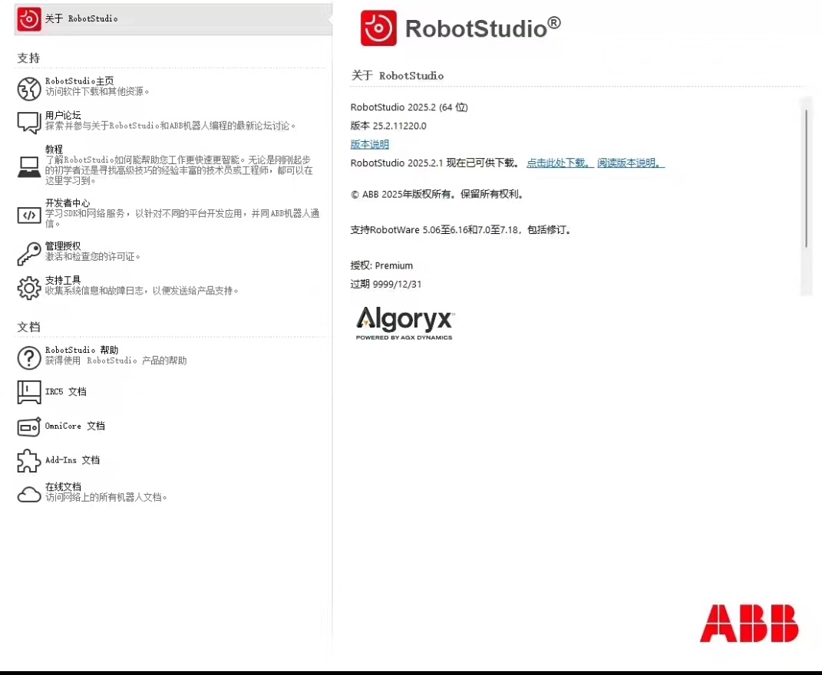Click the 教程 laptop icon
The height and width of the screenshot is (675, 822).
click(29, 167)
